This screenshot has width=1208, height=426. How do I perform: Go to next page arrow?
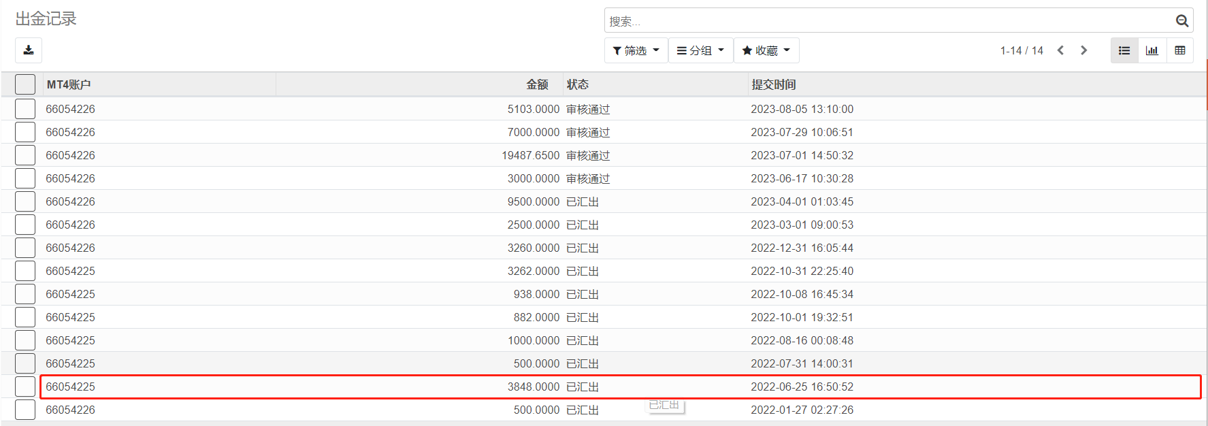point(1084,50)
